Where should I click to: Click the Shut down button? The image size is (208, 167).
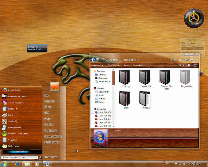[x=49, y=157]
